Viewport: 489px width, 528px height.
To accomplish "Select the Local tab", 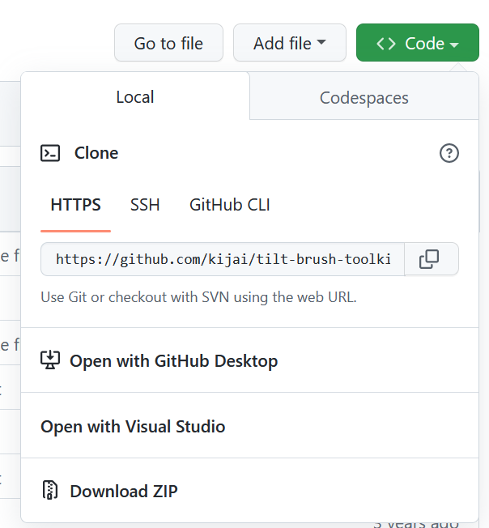I will tap(135, 97).
